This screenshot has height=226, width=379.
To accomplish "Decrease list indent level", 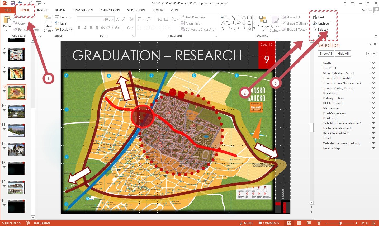I will 160,19.
